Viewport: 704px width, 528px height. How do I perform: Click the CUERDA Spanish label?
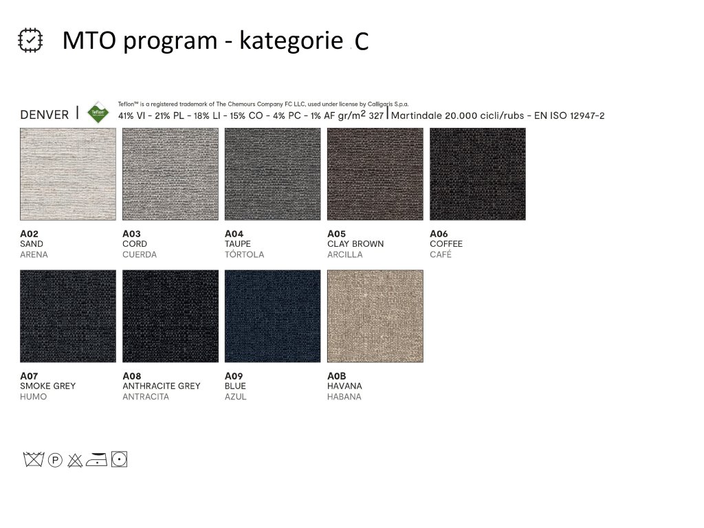[140, 254]
